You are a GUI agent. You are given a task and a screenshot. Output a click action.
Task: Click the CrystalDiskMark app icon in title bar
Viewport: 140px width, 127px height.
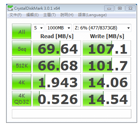click(x=10, y=8)
